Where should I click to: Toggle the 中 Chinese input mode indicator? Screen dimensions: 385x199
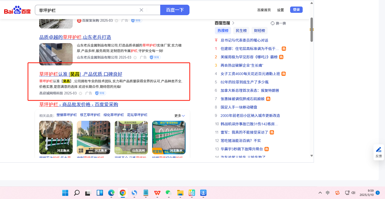[x=327, y=193]
